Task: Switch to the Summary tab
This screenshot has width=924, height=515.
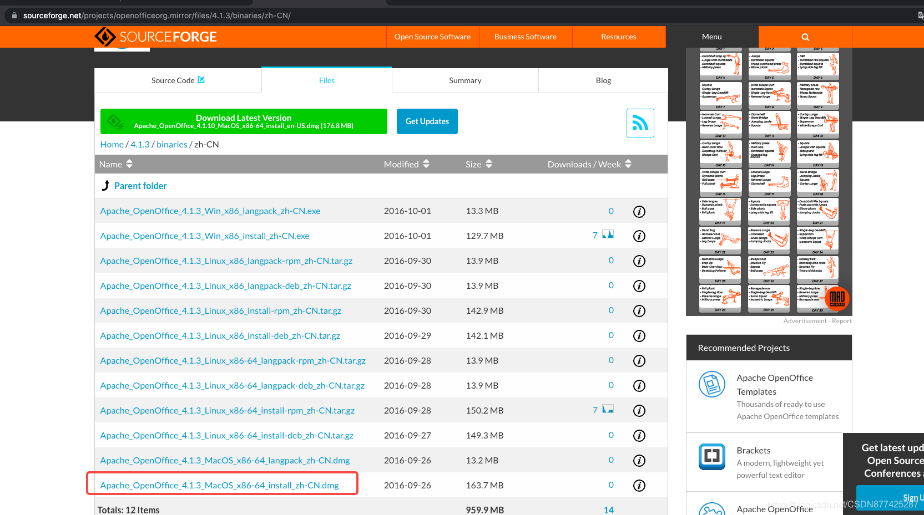Action: coord(465,80)
